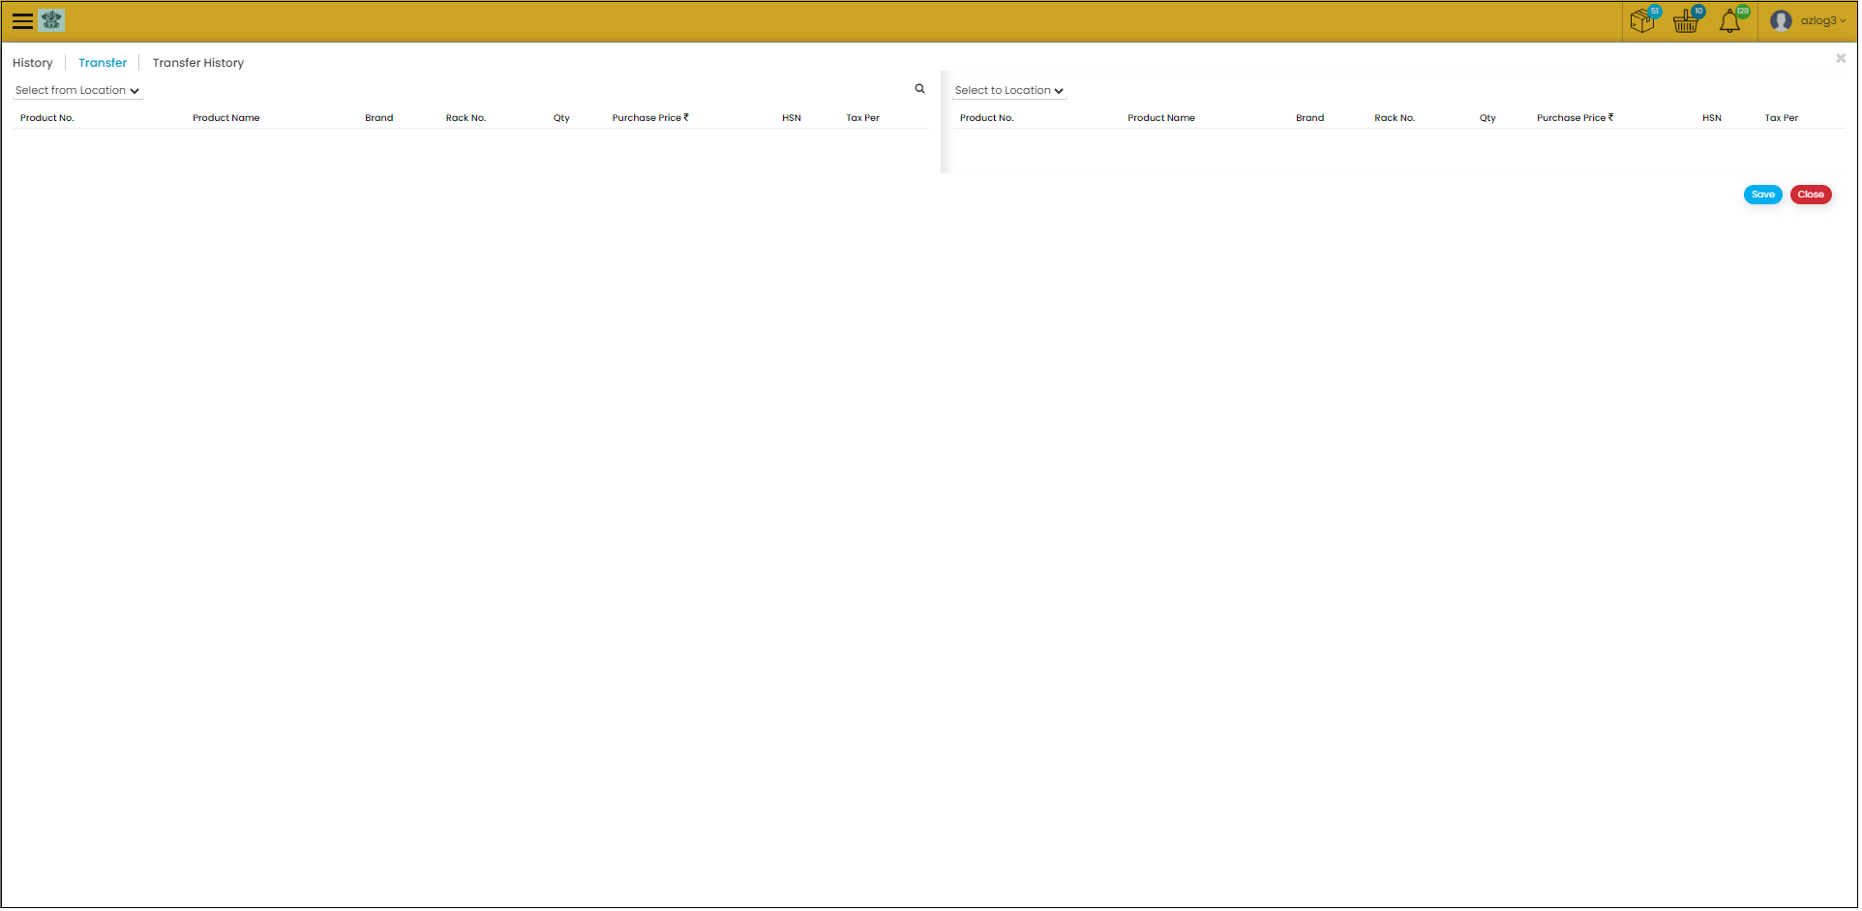Click right table HSN header
The image size is (1862, 911).
tap(1714, 118)
